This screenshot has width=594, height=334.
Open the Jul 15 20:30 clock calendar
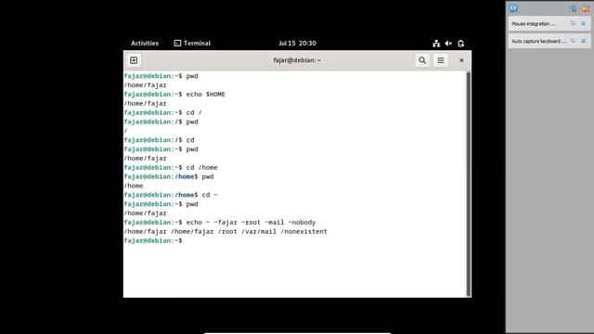pyautogui.click(x=297, y=44)
